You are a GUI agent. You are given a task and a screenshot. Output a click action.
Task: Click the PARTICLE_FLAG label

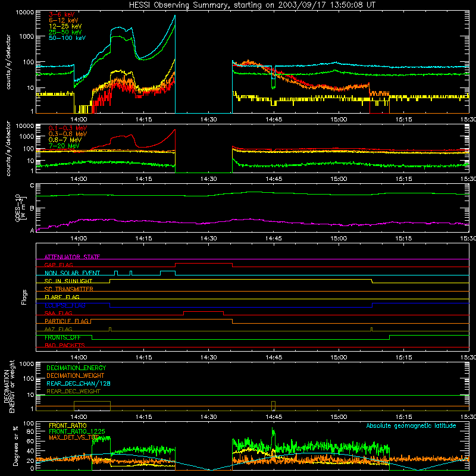click(67, 321)
